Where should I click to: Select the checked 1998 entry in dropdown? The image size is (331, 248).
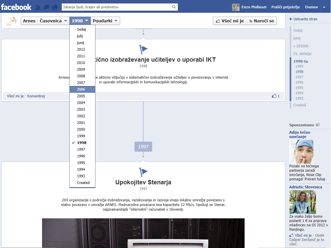tap(81, 143)
